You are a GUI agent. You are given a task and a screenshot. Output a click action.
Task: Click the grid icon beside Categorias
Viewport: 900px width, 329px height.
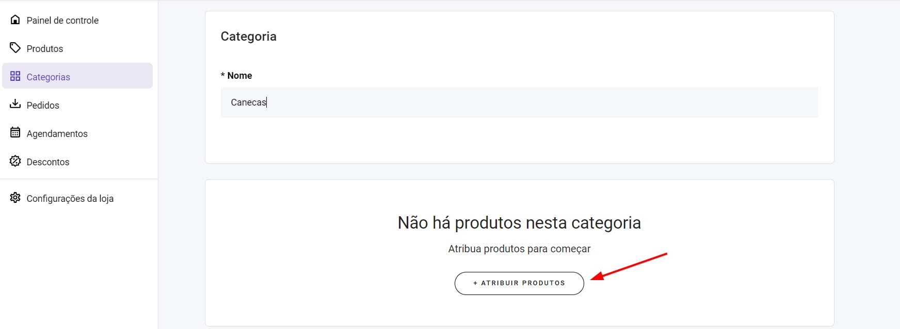click(15, 76)
